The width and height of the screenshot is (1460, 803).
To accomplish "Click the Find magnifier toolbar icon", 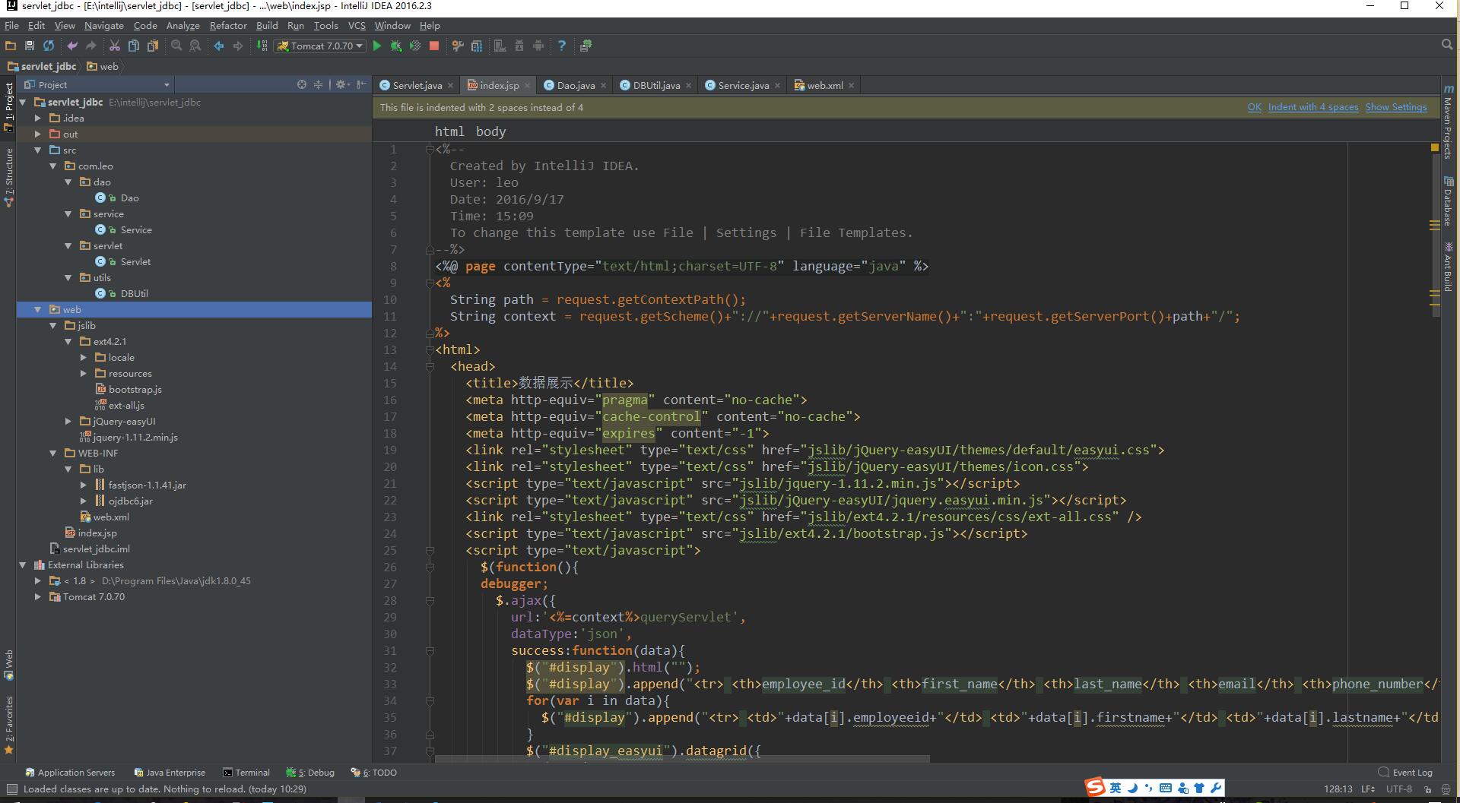I will pyautogui.click(x=176, y=46).
